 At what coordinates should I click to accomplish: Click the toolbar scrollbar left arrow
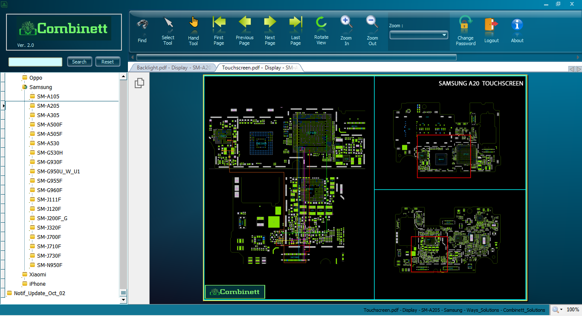click(x=133, y=57)
